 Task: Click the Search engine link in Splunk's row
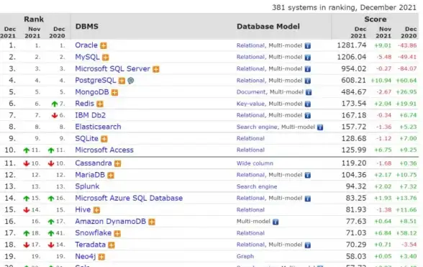click(257, 186)
